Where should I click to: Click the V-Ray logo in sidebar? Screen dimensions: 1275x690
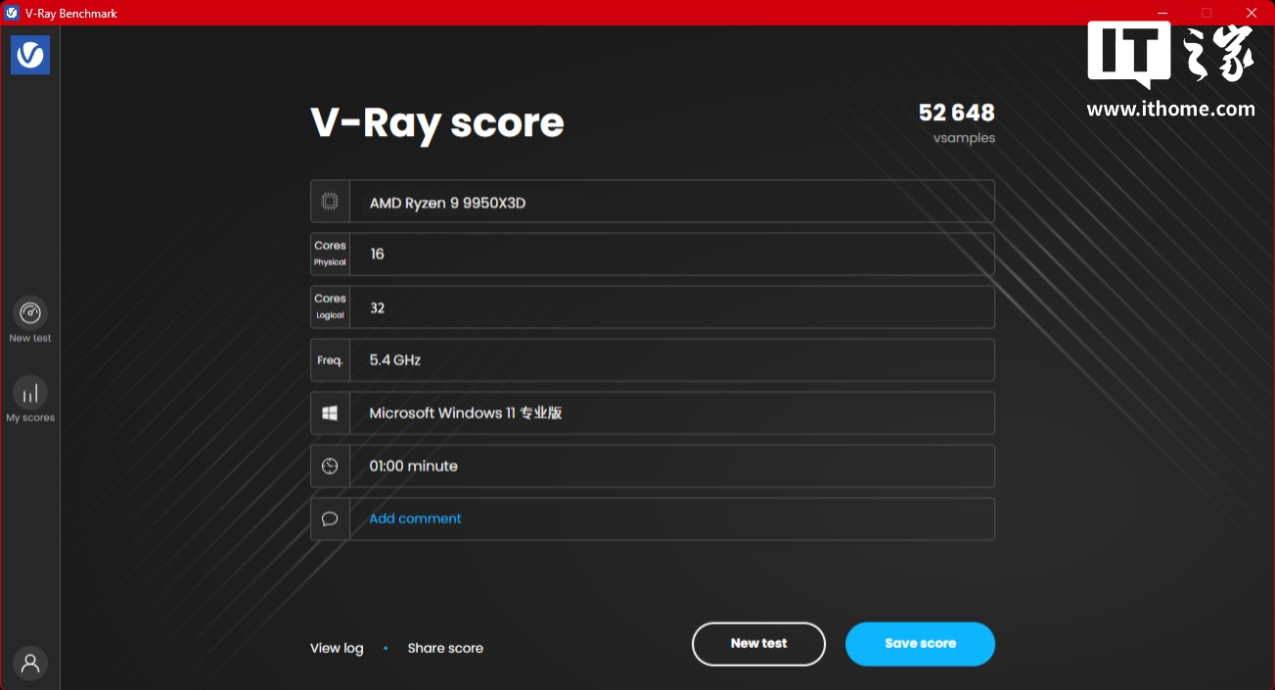(x=30, y=55)
